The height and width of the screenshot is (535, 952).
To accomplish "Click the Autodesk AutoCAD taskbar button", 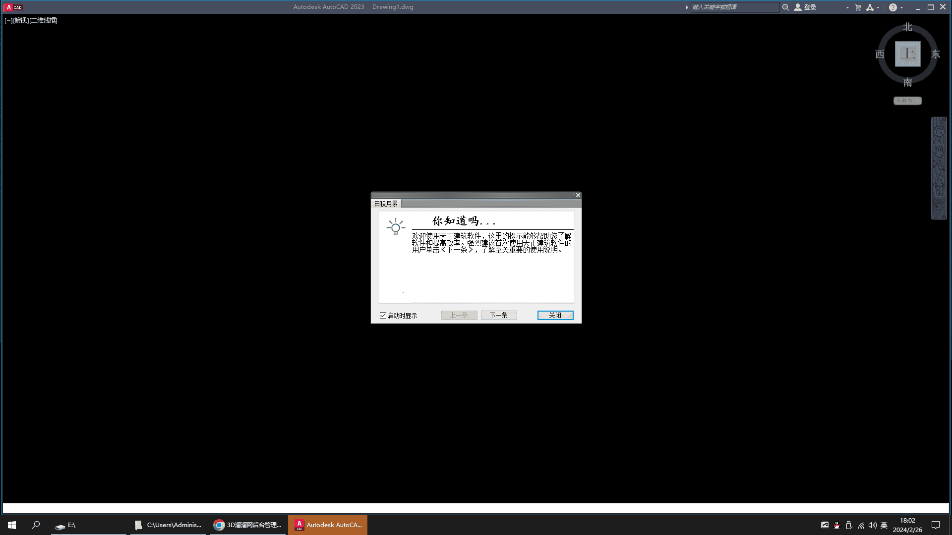I will point(328,525).
